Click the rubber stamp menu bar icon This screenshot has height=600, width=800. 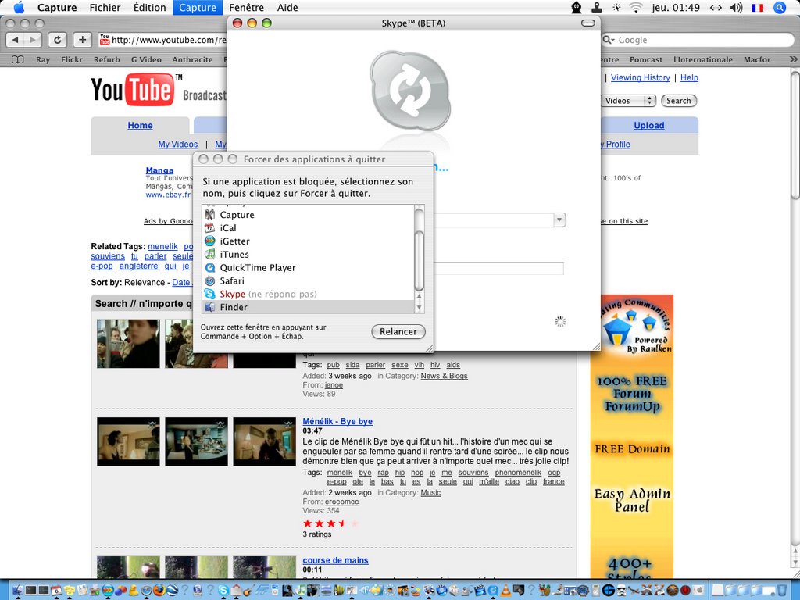pyautogui.click(x=596, y=8)
